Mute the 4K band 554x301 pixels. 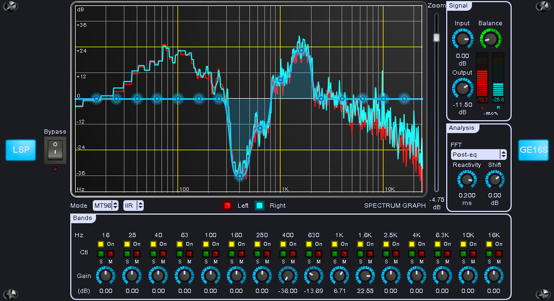point(422,254)
